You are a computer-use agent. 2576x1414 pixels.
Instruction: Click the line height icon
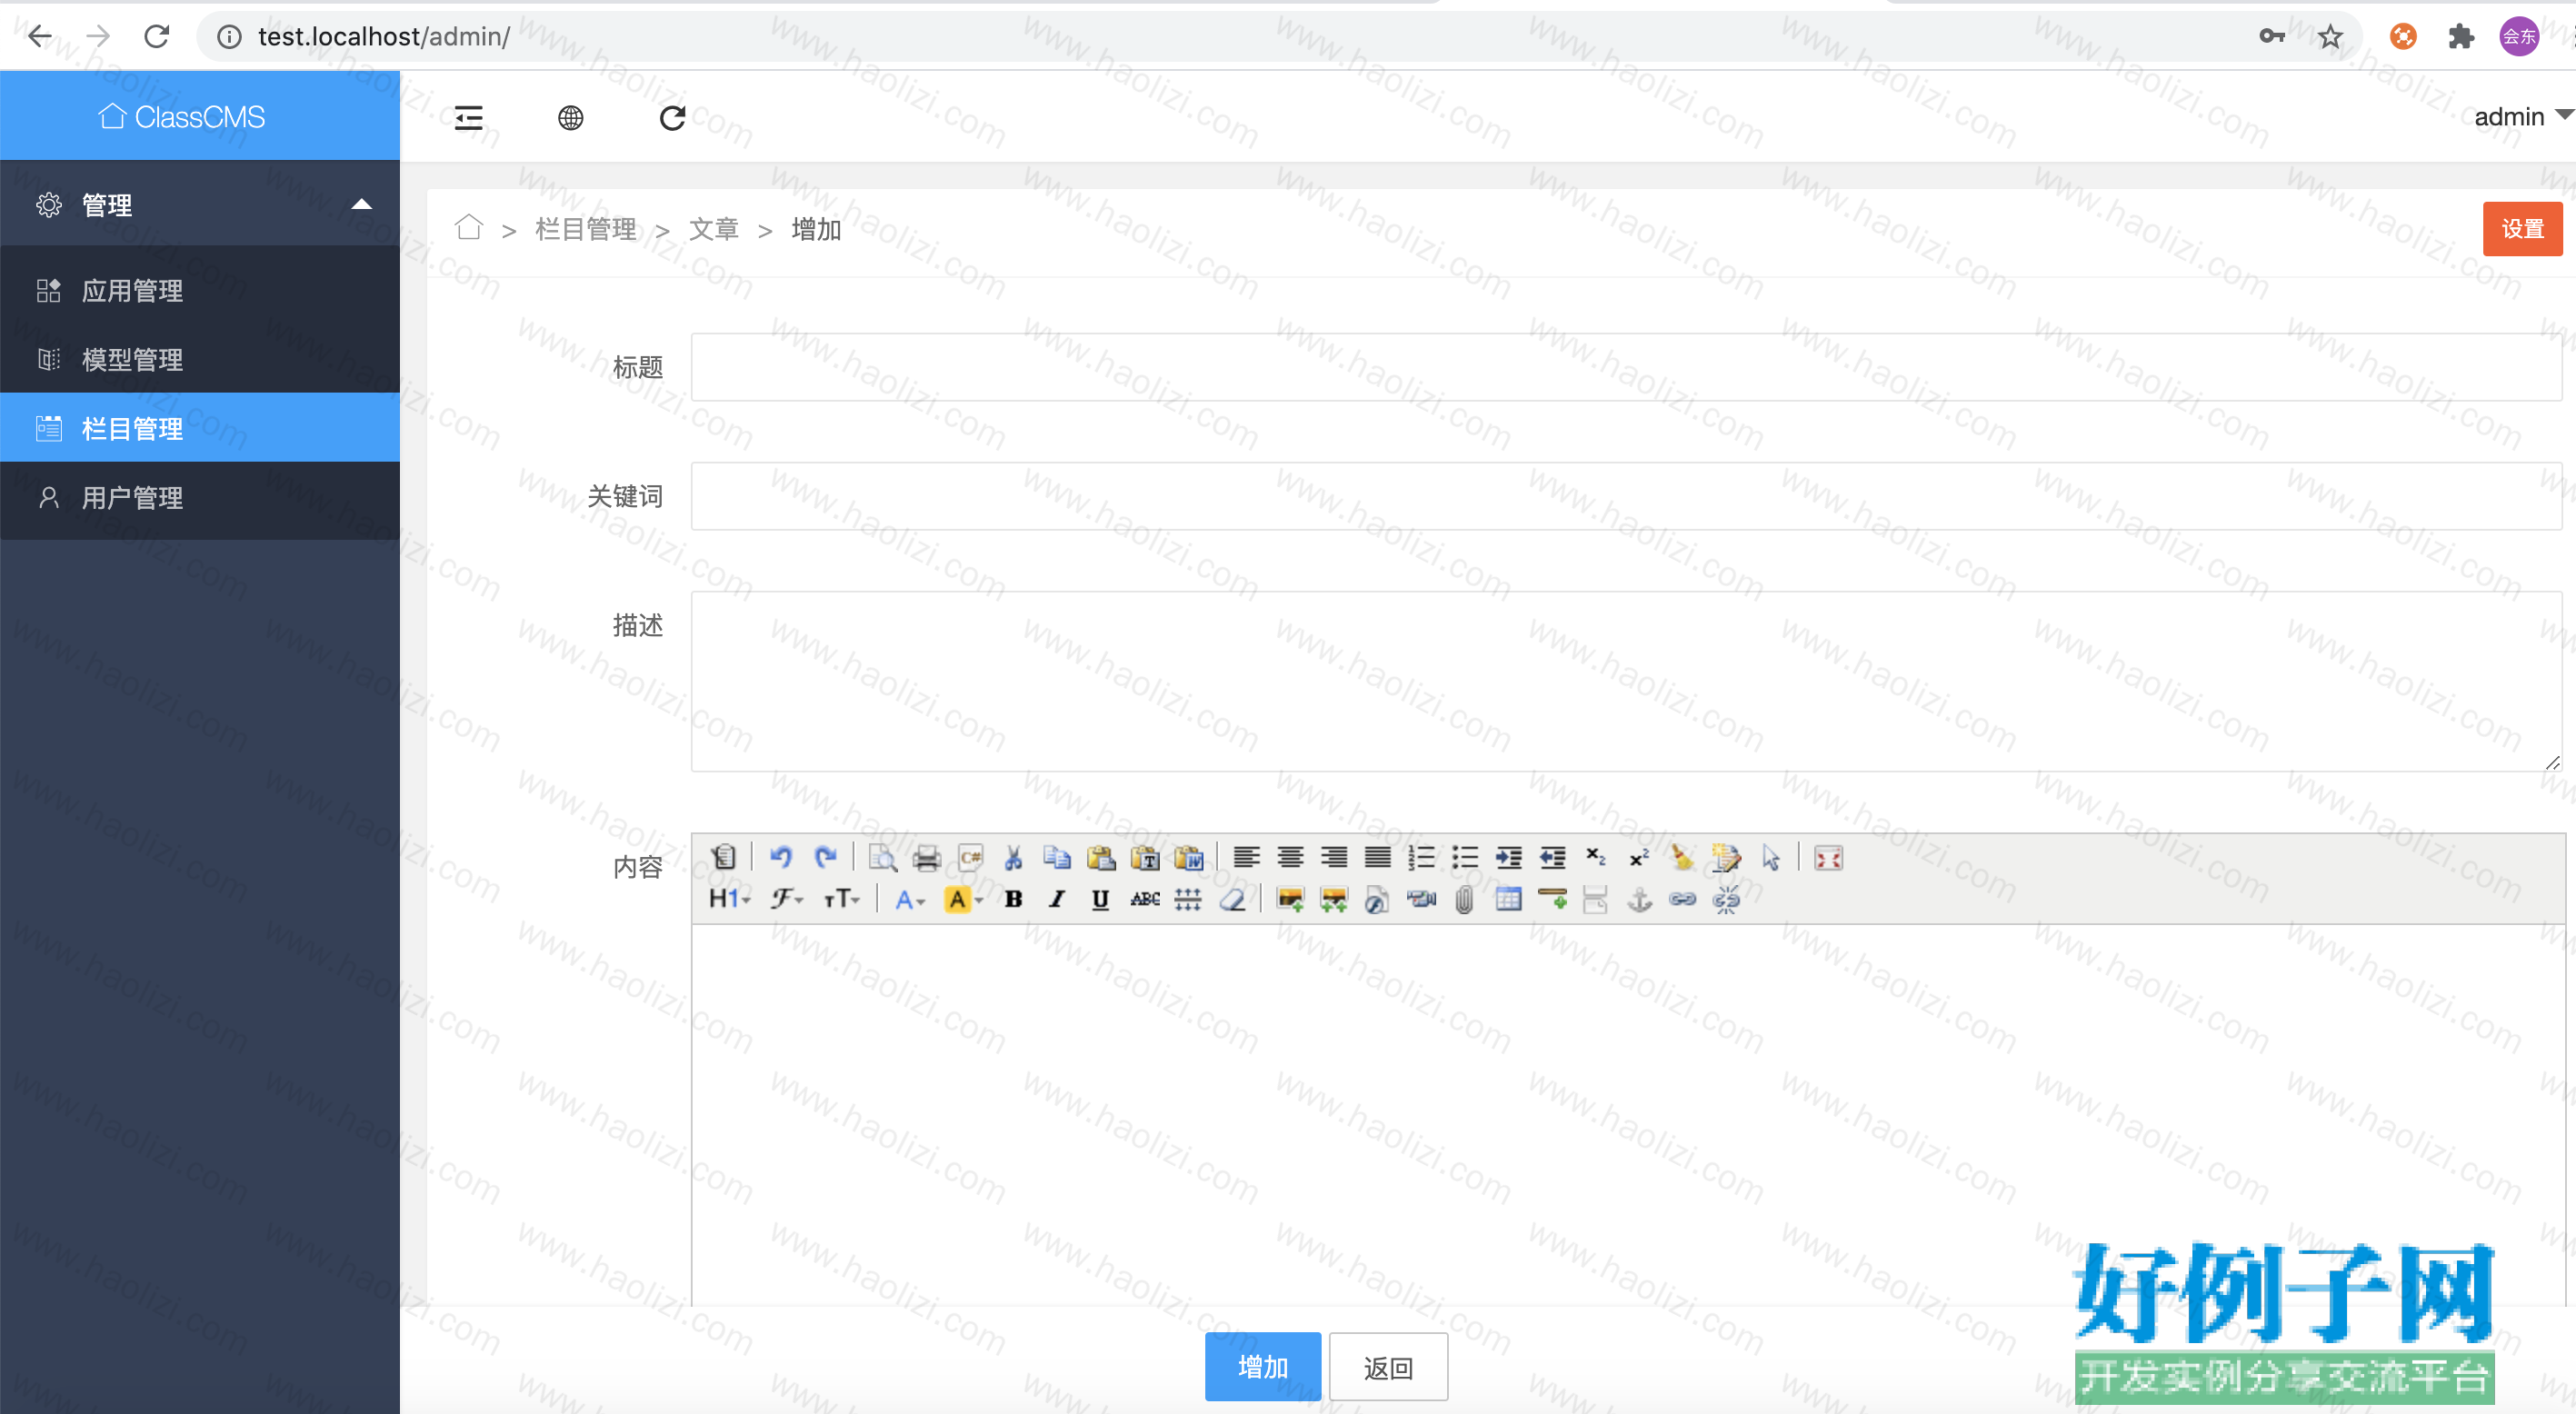pos(1188,899)
